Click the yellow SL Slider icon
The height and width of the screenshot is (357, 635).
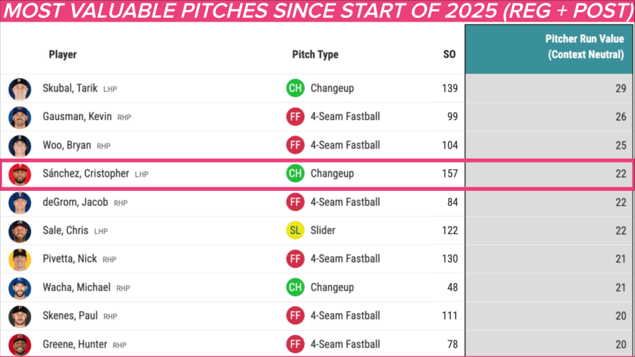click(295, 231)
